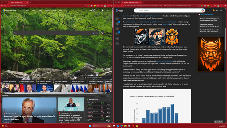Favorite the msn article with star icon

click(x=198, y=6)
